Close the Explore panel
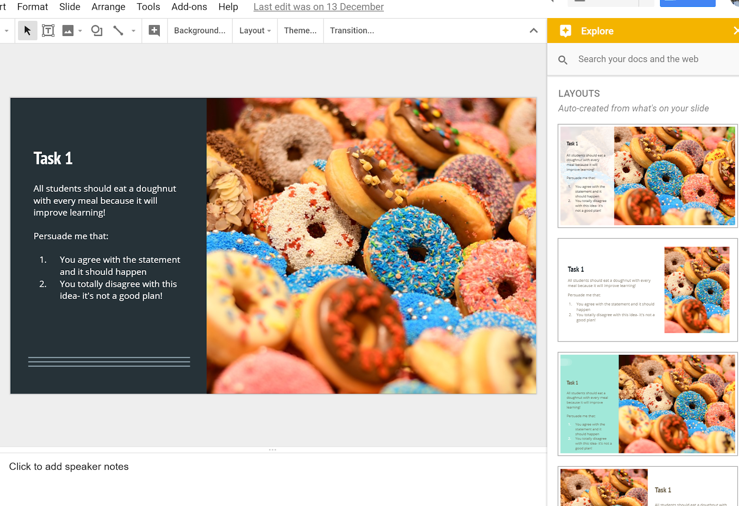739x506 pixels. click(736, 30)
